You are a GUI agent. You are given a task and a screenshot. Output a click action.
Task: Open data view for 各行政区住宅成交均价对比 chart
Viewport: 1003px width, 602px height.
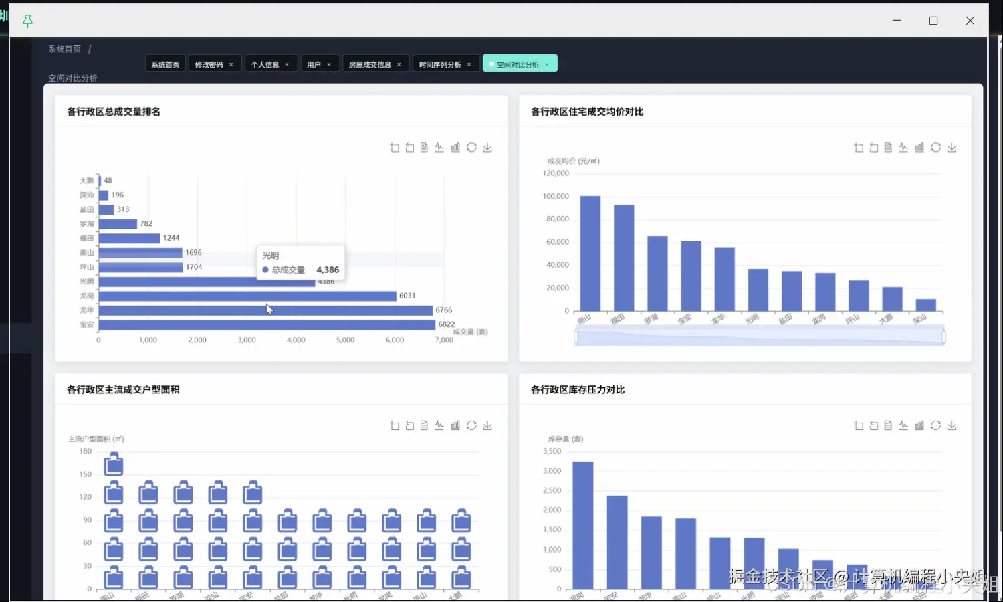coord(888,148)
